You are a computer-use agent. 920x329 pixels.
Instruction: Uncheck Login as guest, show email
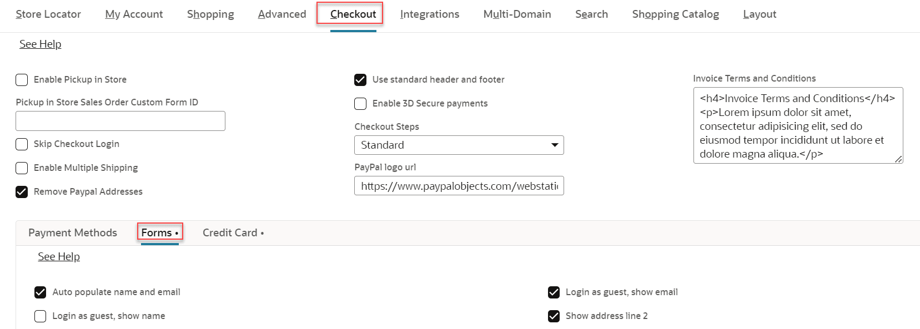point(554,292)
